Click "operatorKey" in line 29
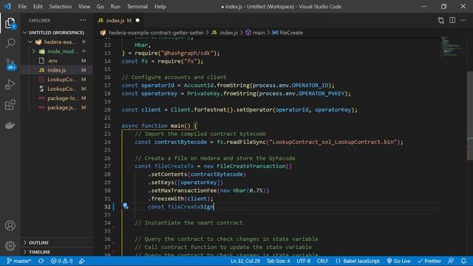This screenshot has width=473, height=266. tap(199, 183)
